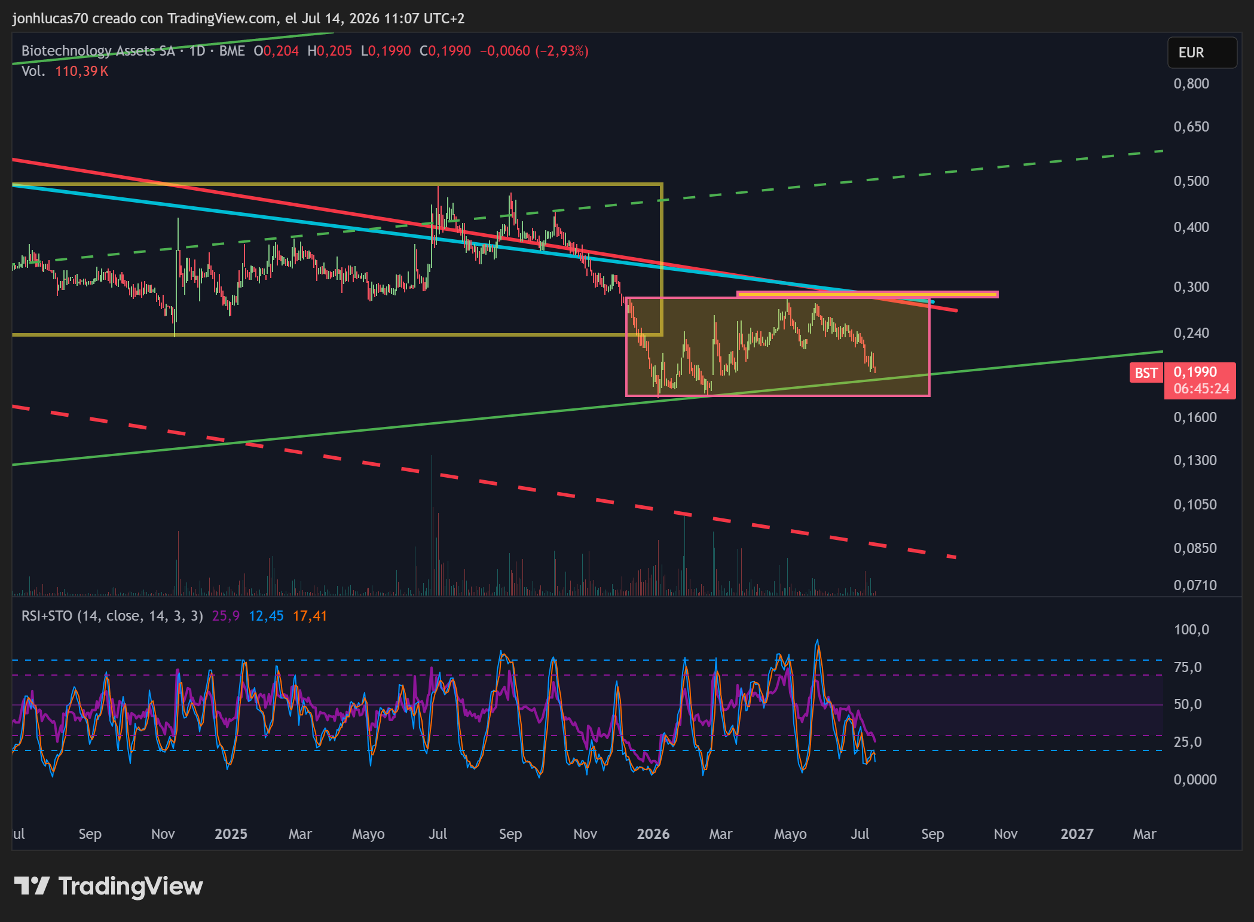
Task: Click the Biotechnology Assets SA symbol title
Action: (98, 51)
